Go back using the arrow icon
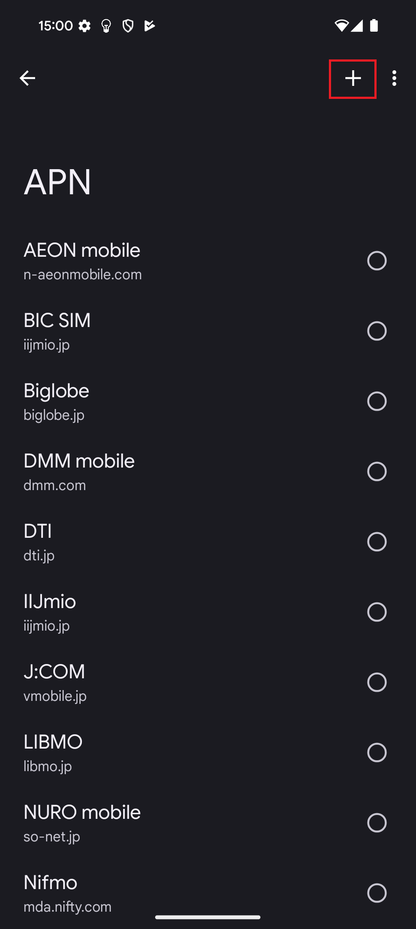 pyautogui.click(x=27, y=79)
